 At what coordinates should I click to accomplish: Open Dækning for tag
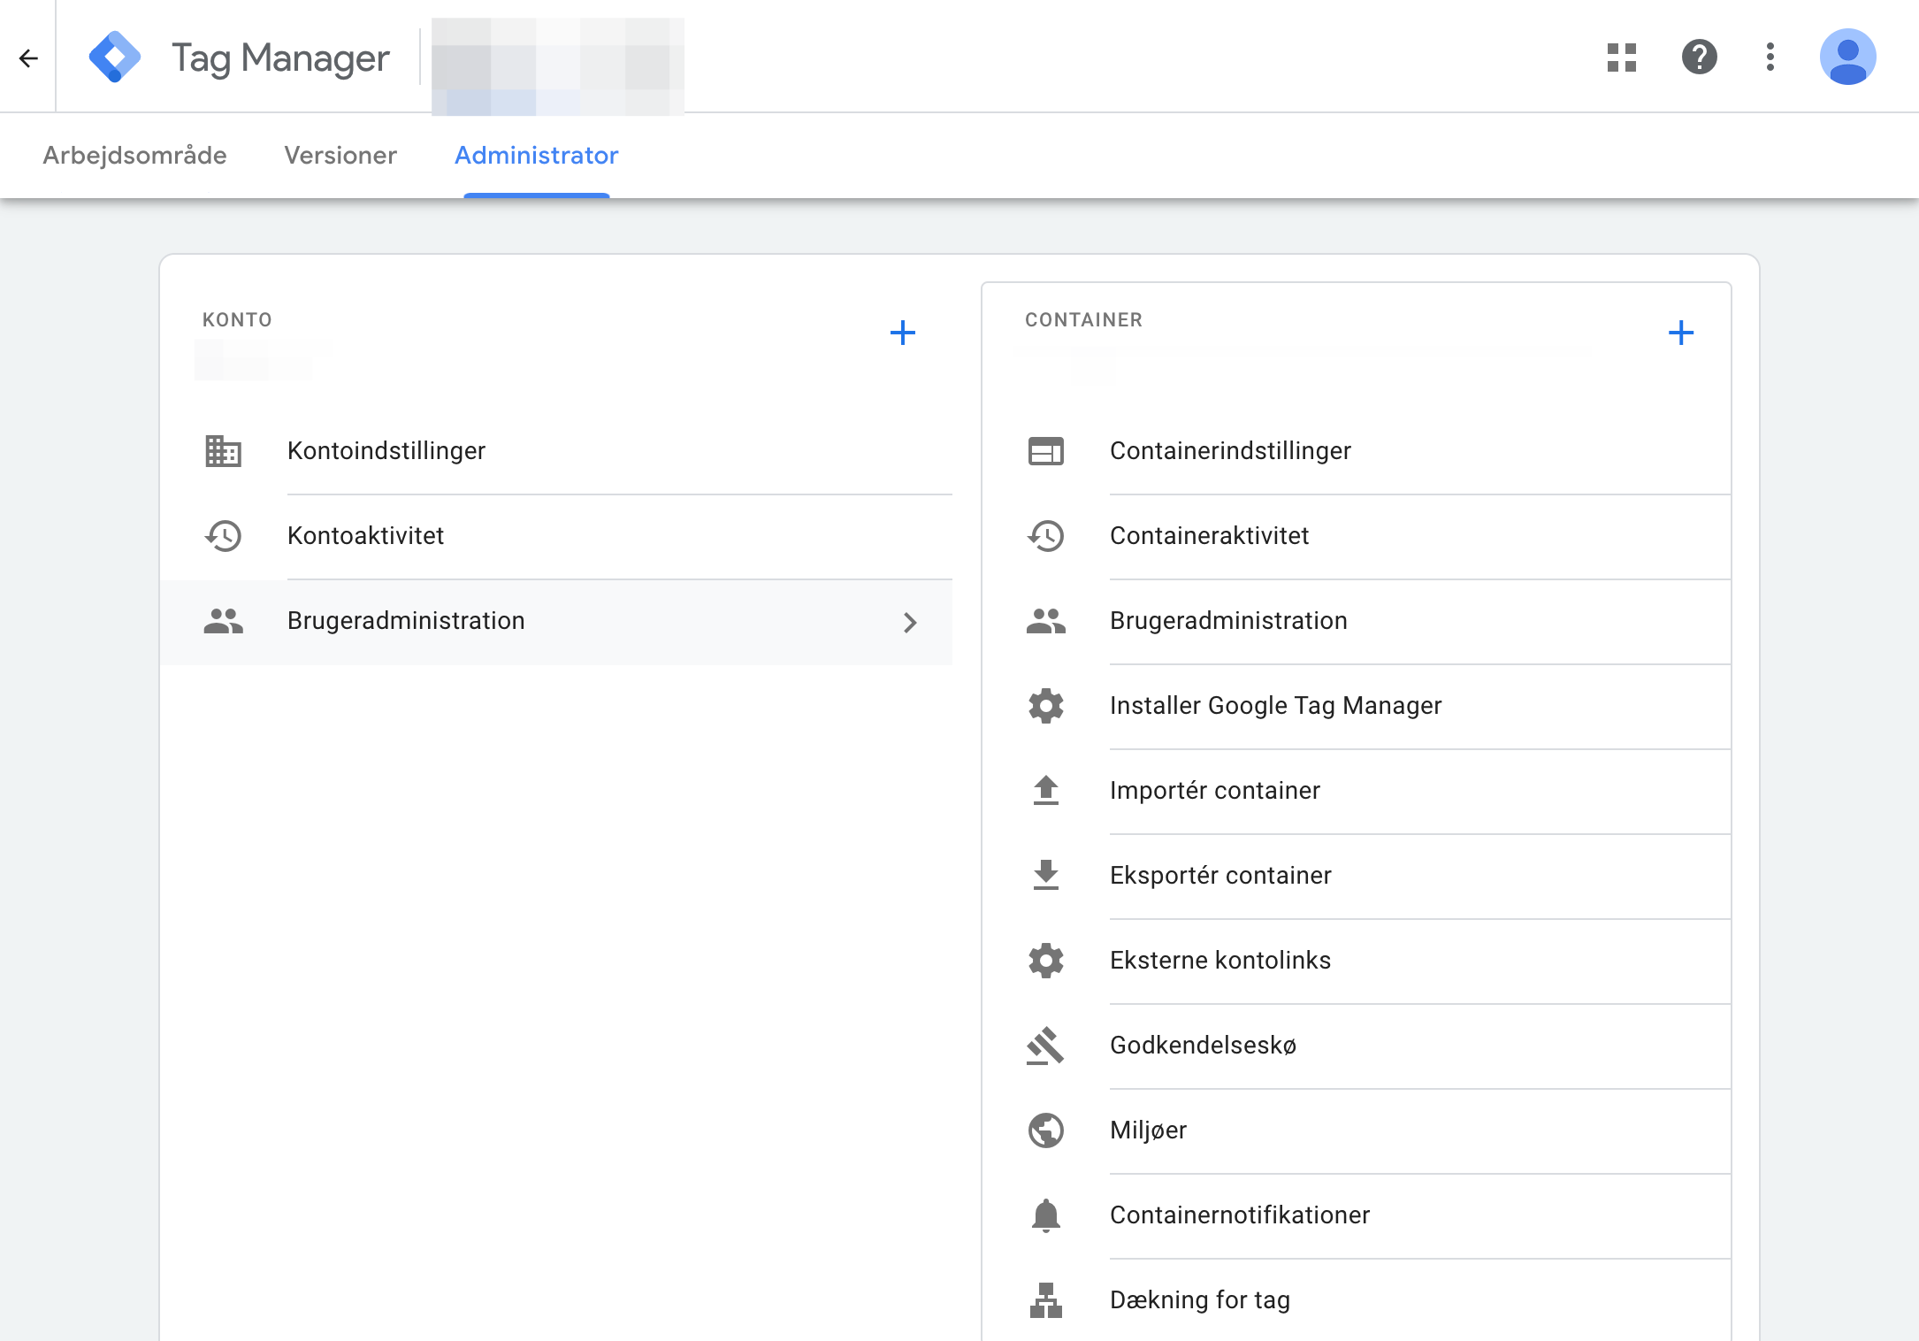1357,1300
